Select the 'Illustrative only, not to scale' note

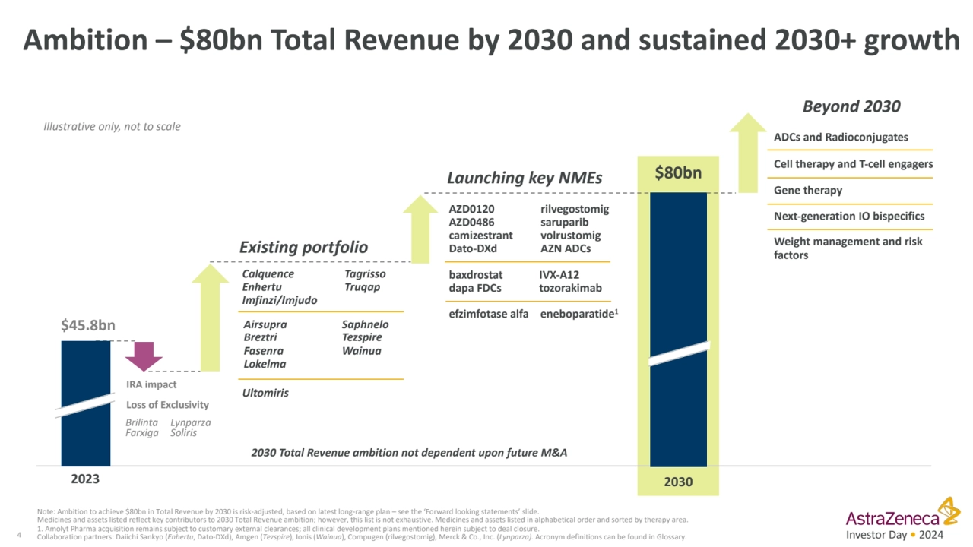(x=113, y=127)
